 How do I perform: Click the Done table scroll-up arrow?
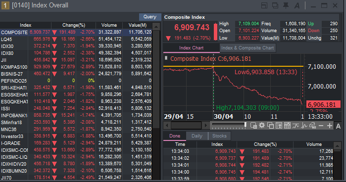[x=337, y=146]
